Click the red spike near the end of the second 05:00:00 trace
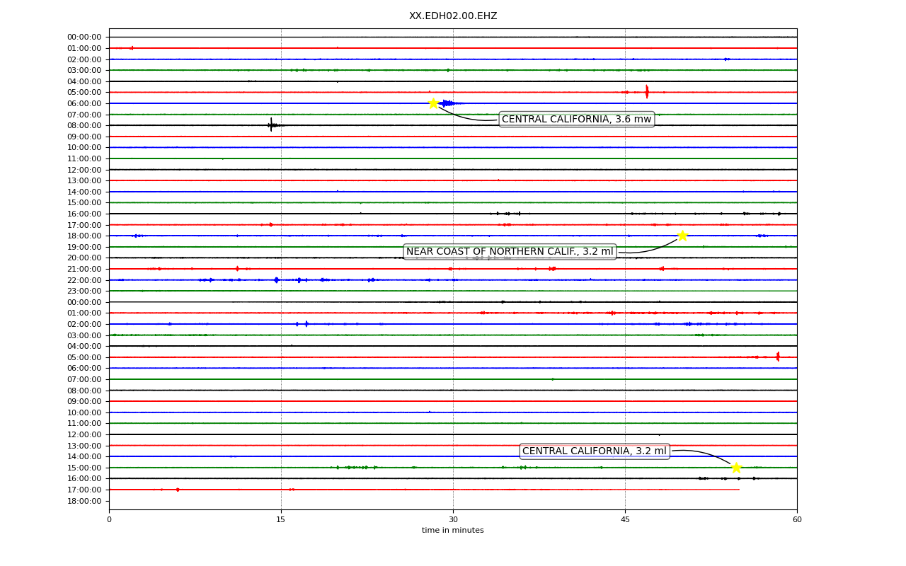Image resolution: width=906 pixels, height=566 pixels. tap(778, 357)
